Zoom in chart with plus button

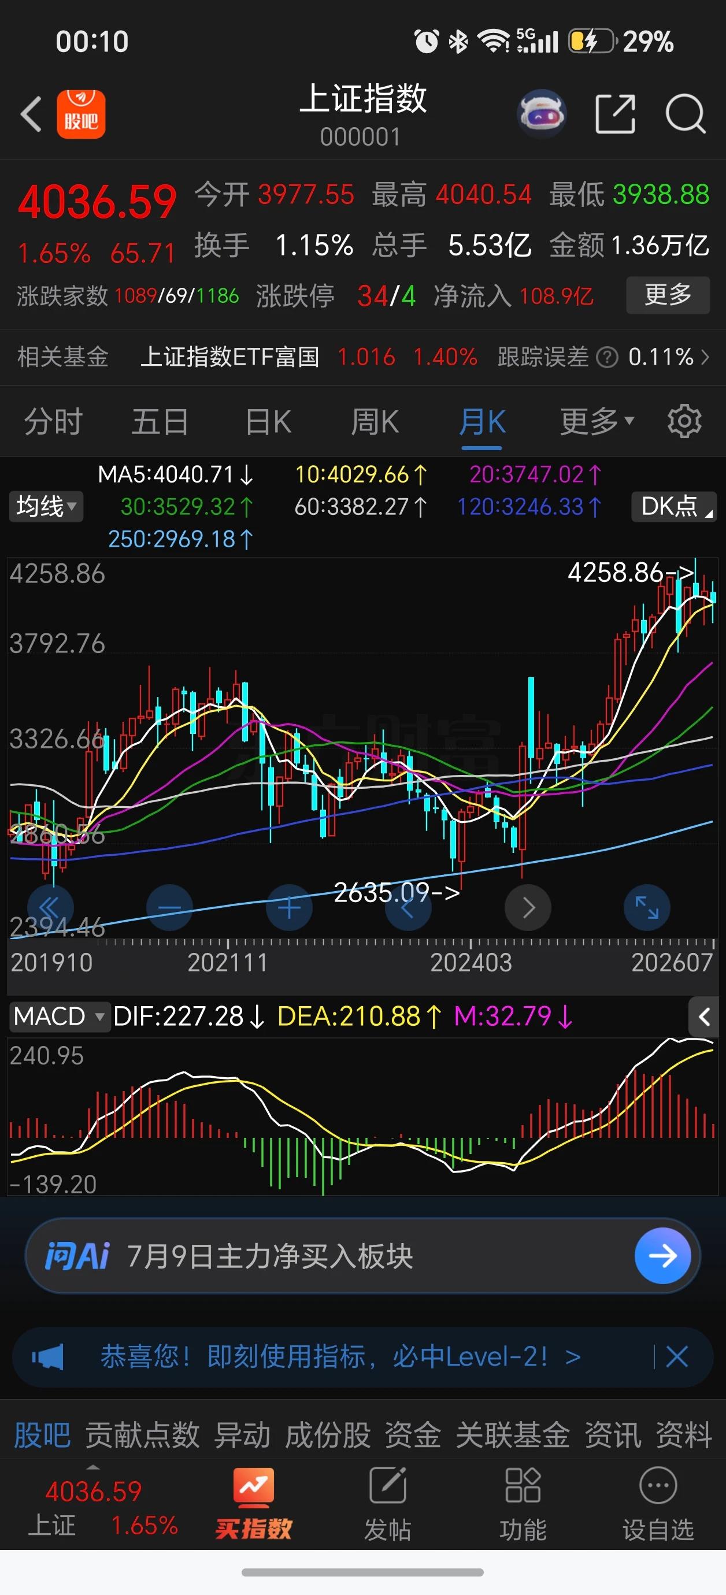pos(289,908)
